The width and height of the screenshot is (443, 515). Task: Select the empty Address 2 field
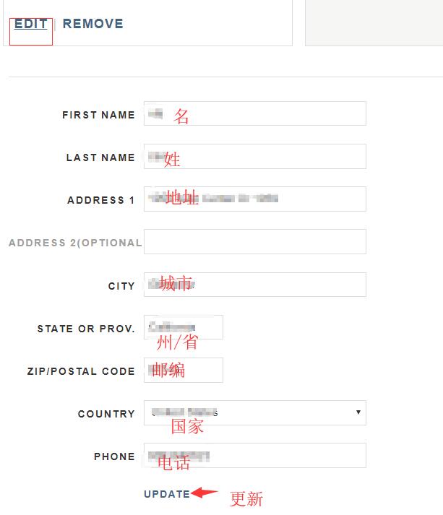pyautogui.click(x=254, y=241)
